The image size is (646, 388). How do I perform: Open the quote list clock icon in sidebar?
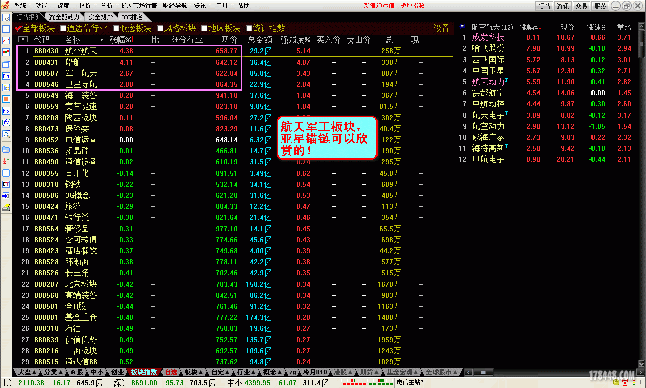6,18
